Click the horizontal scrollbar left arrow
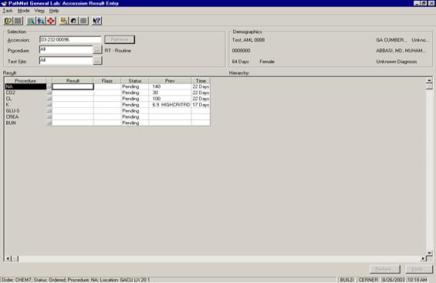436x283 pixels. 8,258
